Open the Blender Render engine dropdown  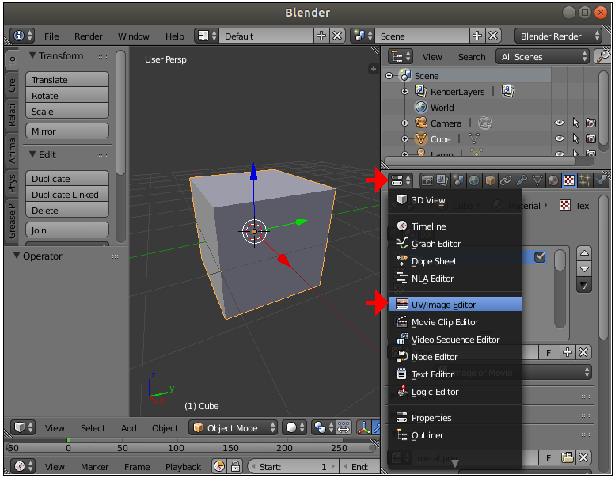click(558, 36)
